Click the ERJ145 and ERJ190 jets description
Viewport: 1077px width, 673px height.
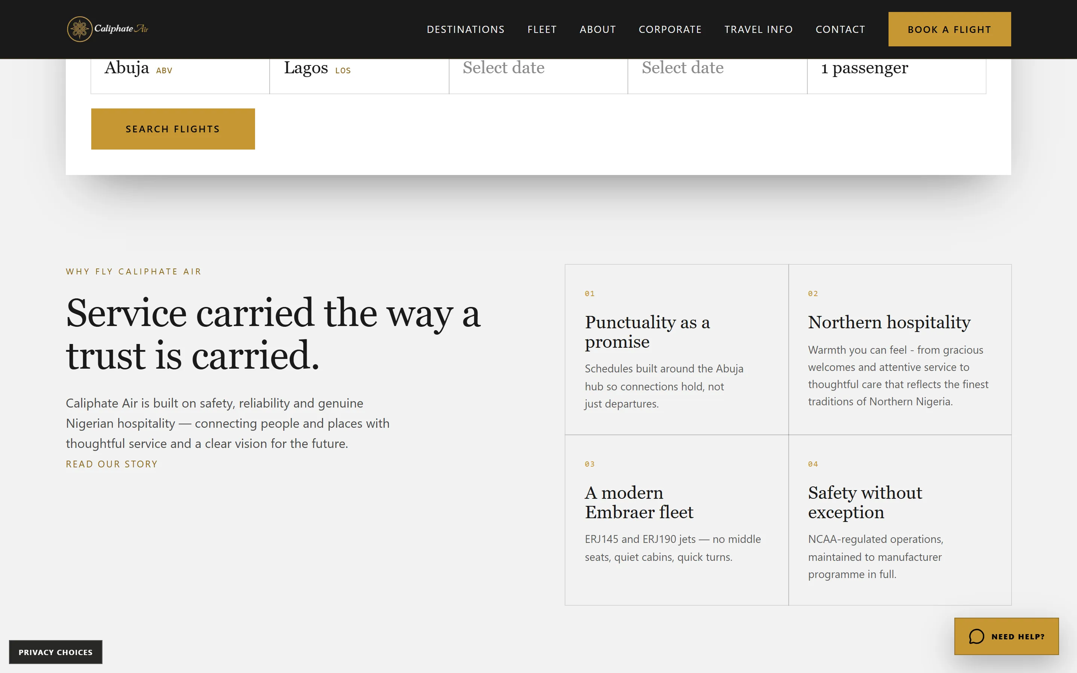pos(673,548)
